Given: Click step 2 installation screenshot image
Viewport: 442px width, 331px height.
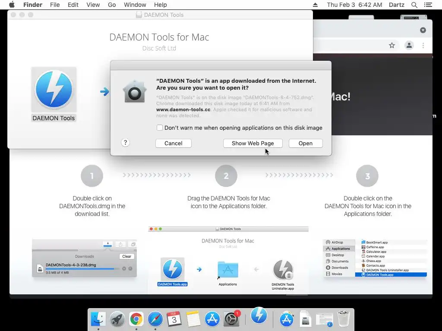Looking at the screenshot, I should [228, 260].
